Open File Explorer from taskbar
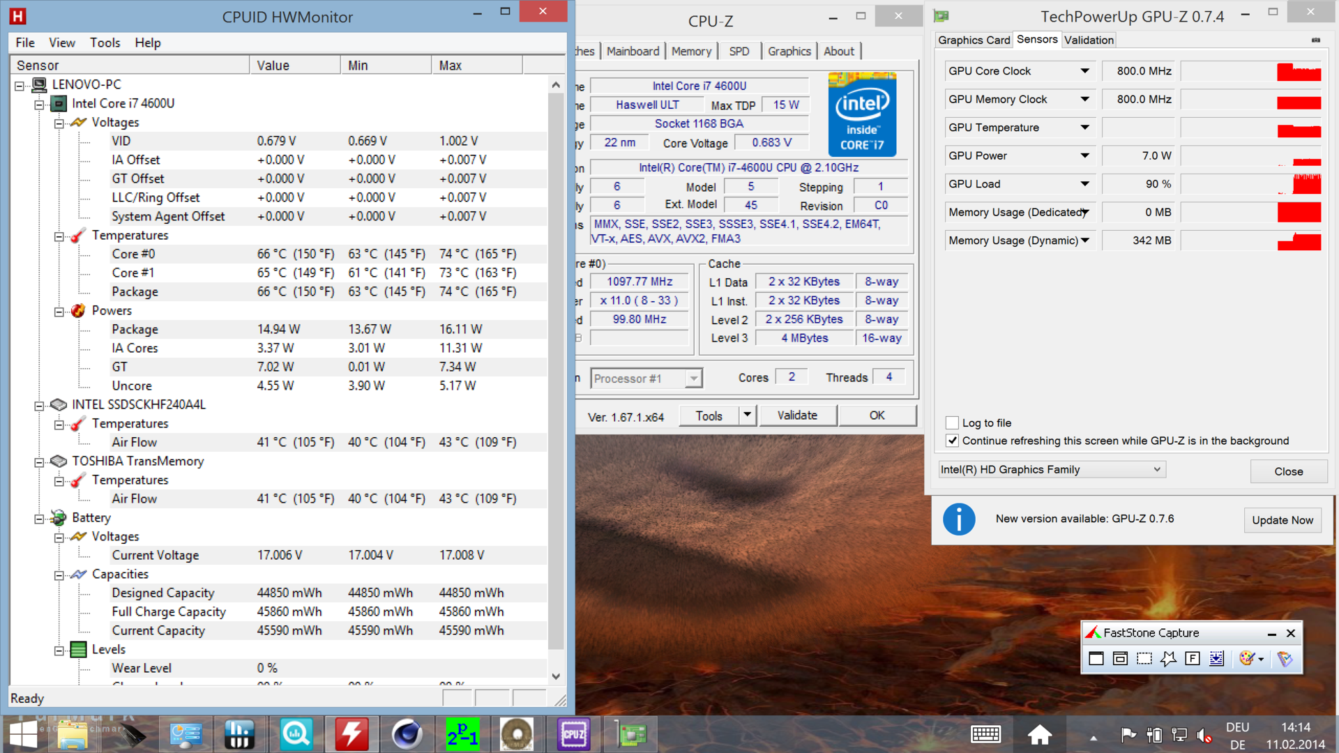 pyautogui.click(x=73, y=734)
